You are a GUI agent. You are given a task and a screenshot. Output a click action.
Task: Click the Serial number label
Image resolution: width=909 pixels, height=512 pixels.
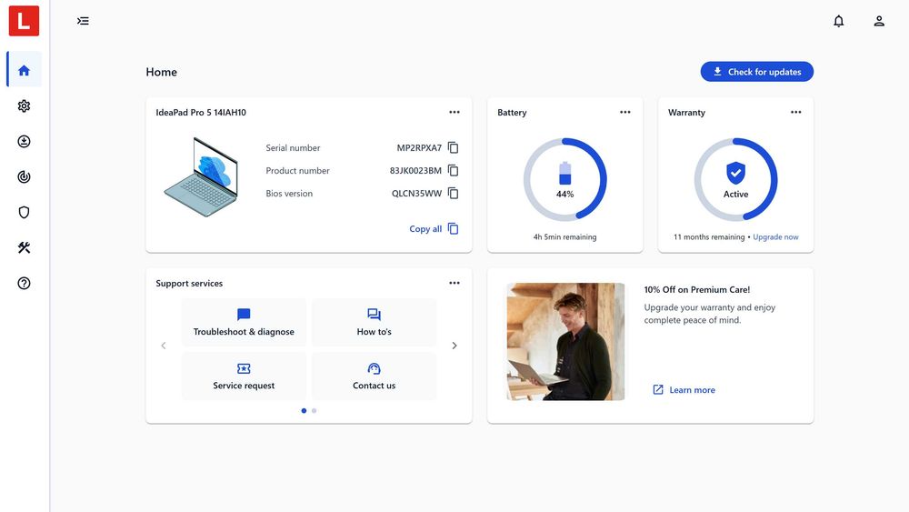click(293, 148)
